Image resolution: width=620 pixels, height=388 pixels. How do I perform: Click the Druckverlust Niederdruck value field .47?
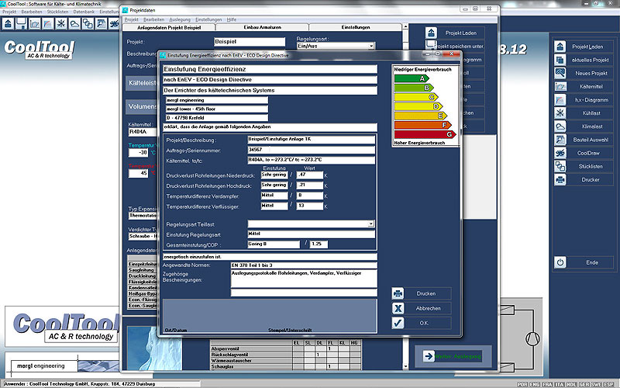tap(309, 175)
